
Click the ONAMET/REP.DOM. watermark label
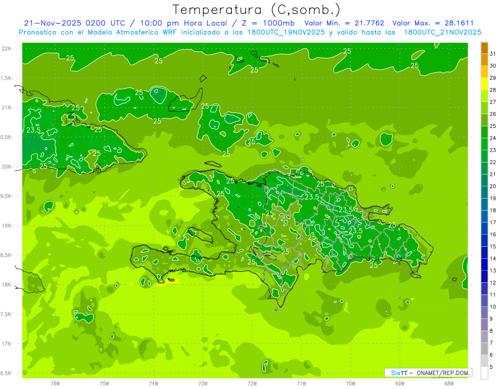pyautogui.click(x=444, y=373)
